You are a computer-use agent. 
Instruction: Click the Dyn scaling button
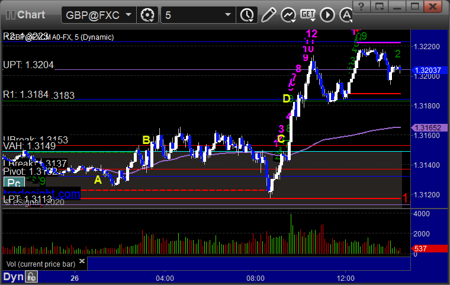click(13, 277)
